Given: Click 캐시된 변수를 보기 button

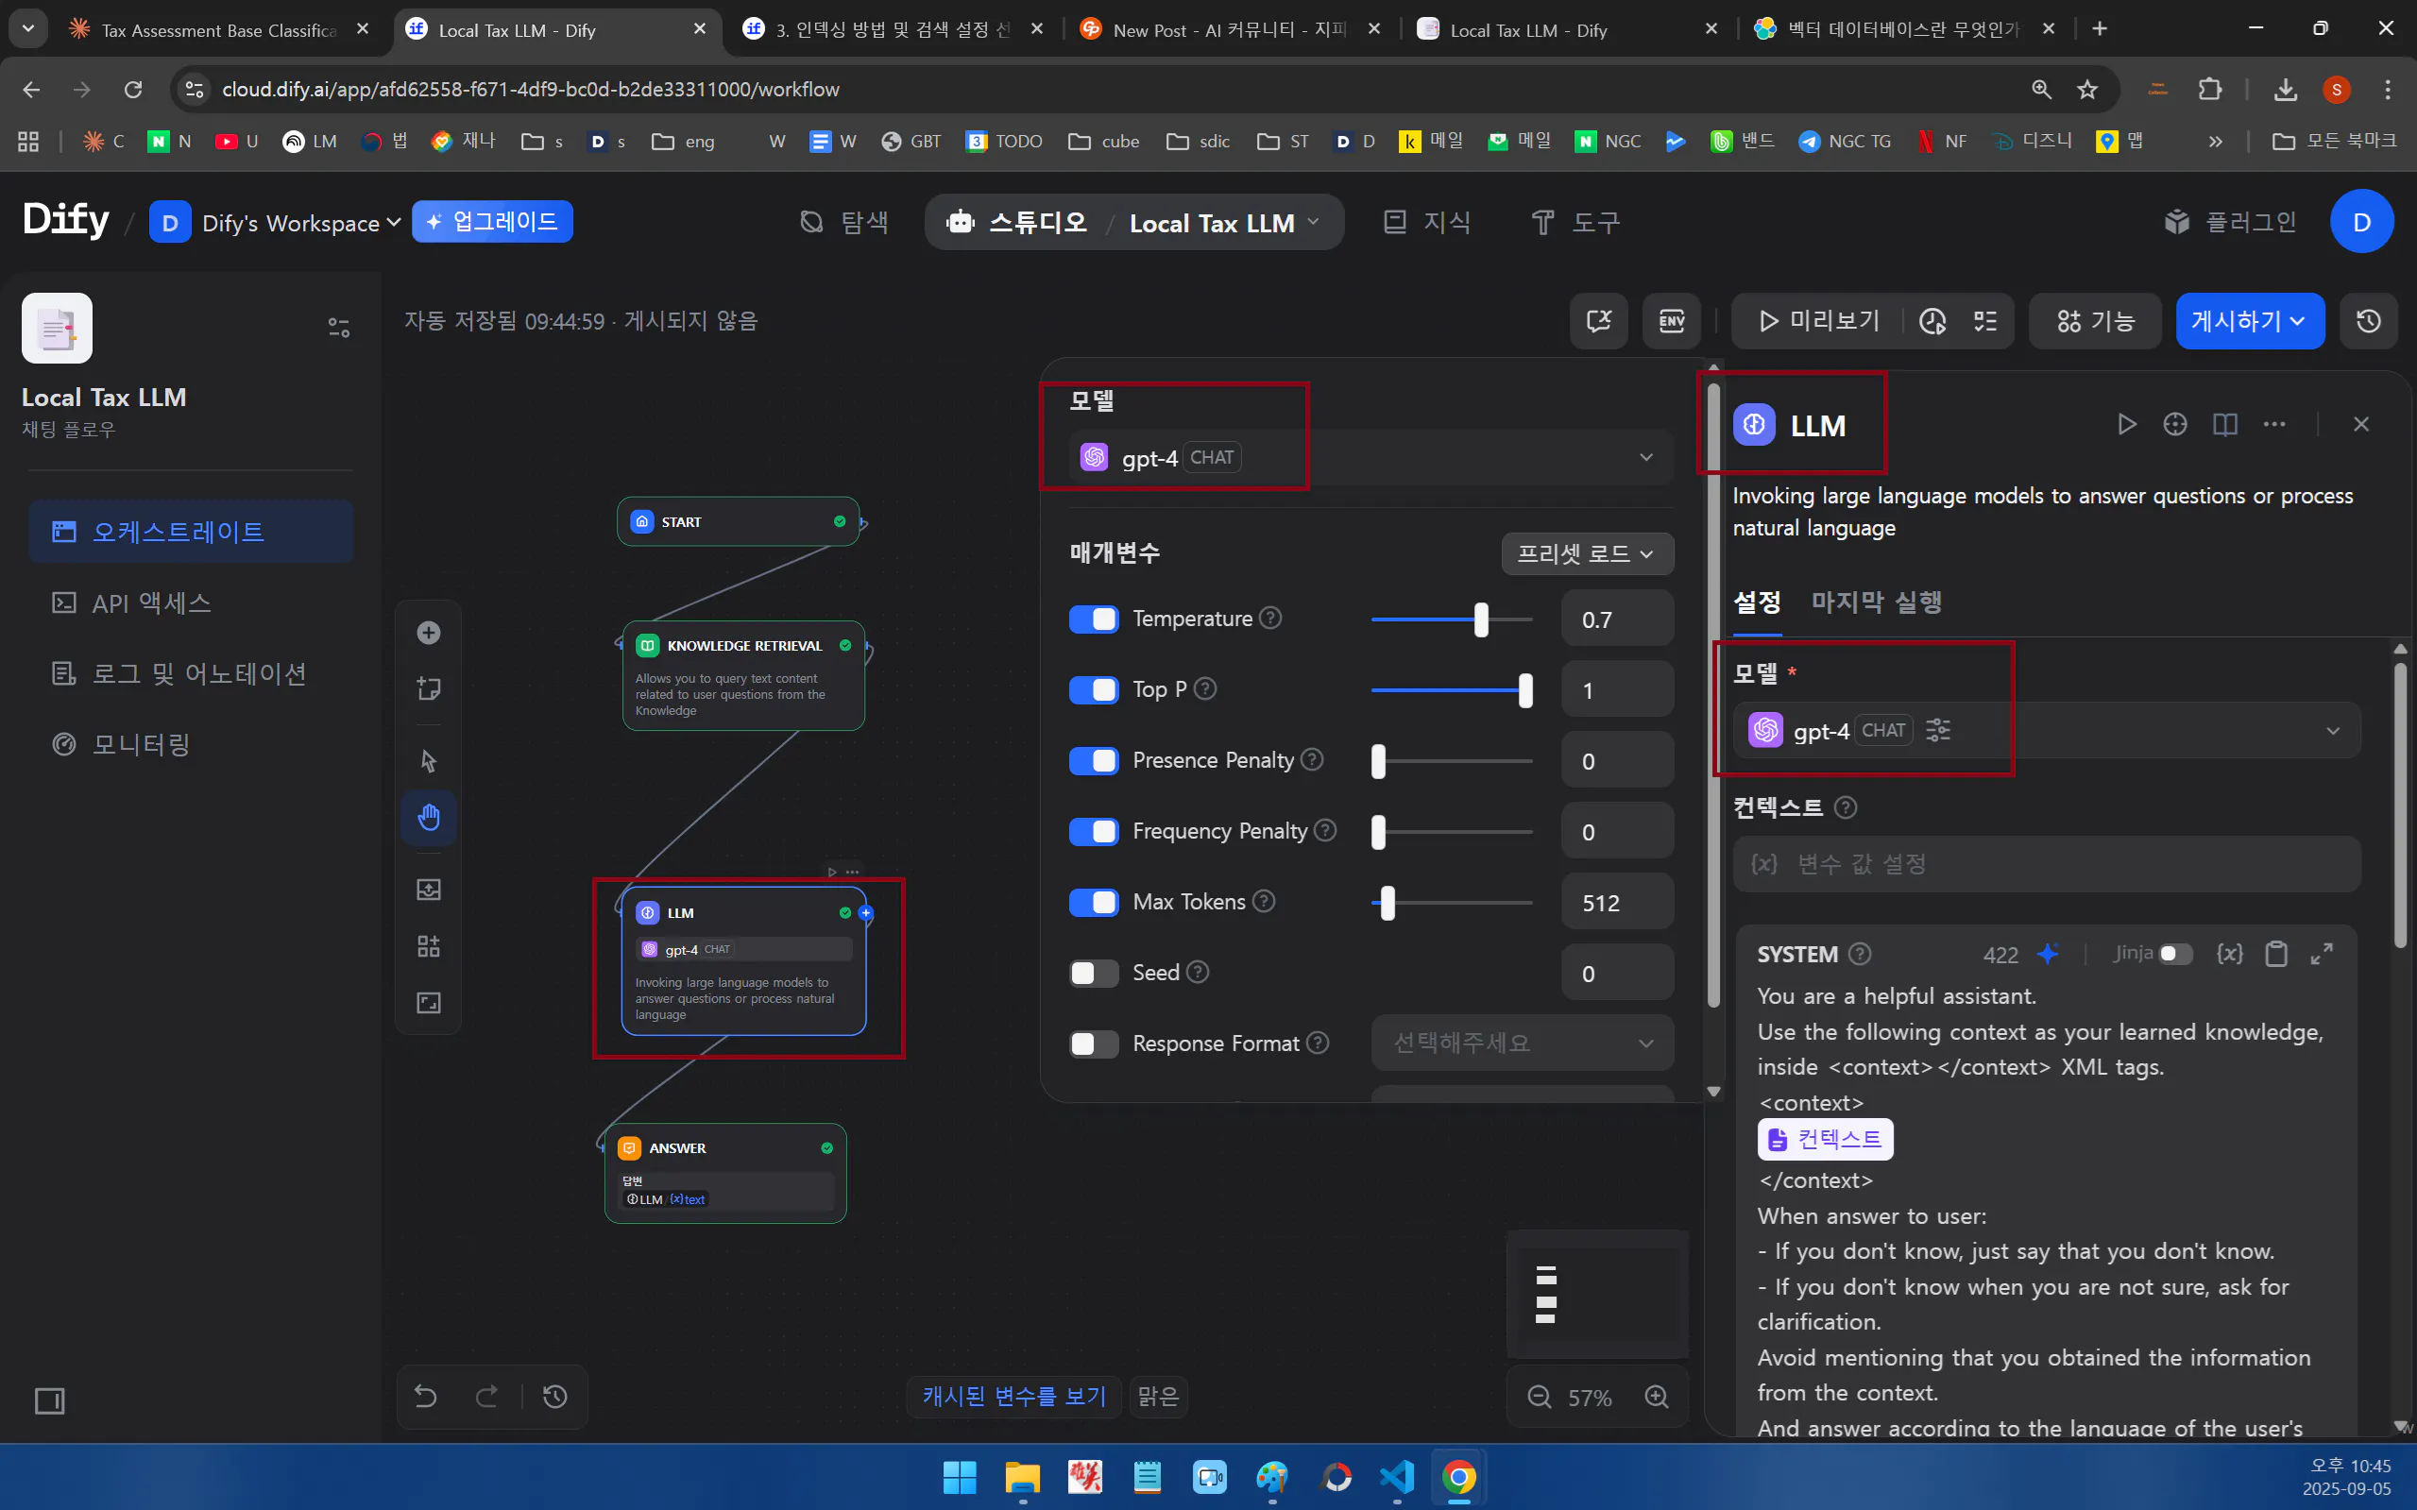Looking at the screenshot, I should pyautogui.click(x=1013, y=1395).
